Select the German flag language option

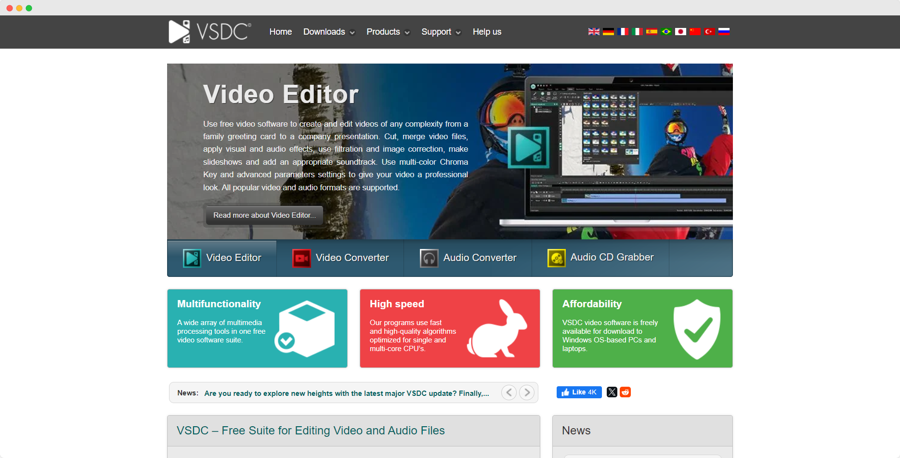(x=608, y=32)
